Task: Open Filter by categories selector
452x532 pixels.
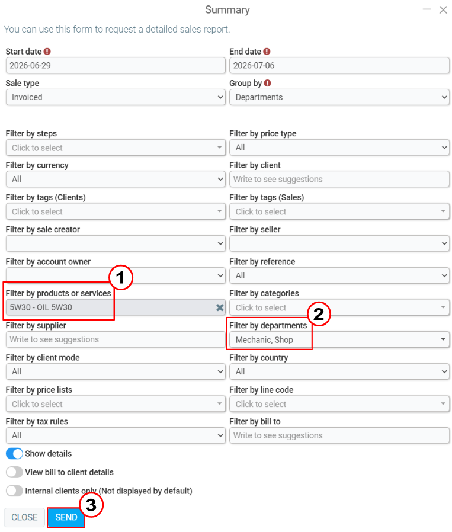Action: [x=339, y=307]
